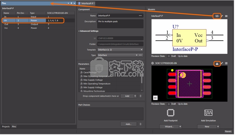Click the SOIC127P650X265-8N column header
Screen dimensions: 235x135
tap(60, 13)
